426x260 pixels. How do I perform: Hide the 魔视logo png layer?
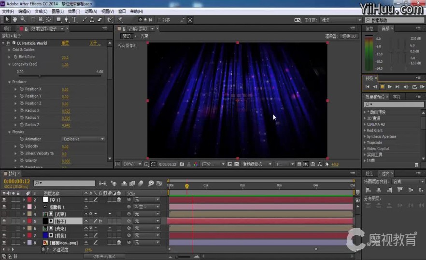[x=4, y=242]
